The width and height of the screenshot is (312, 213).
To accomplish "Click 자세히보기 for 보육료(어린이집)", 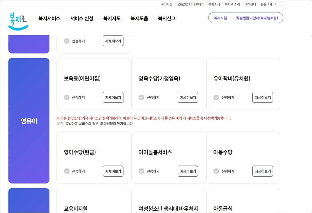I will [x=113, y=97].
